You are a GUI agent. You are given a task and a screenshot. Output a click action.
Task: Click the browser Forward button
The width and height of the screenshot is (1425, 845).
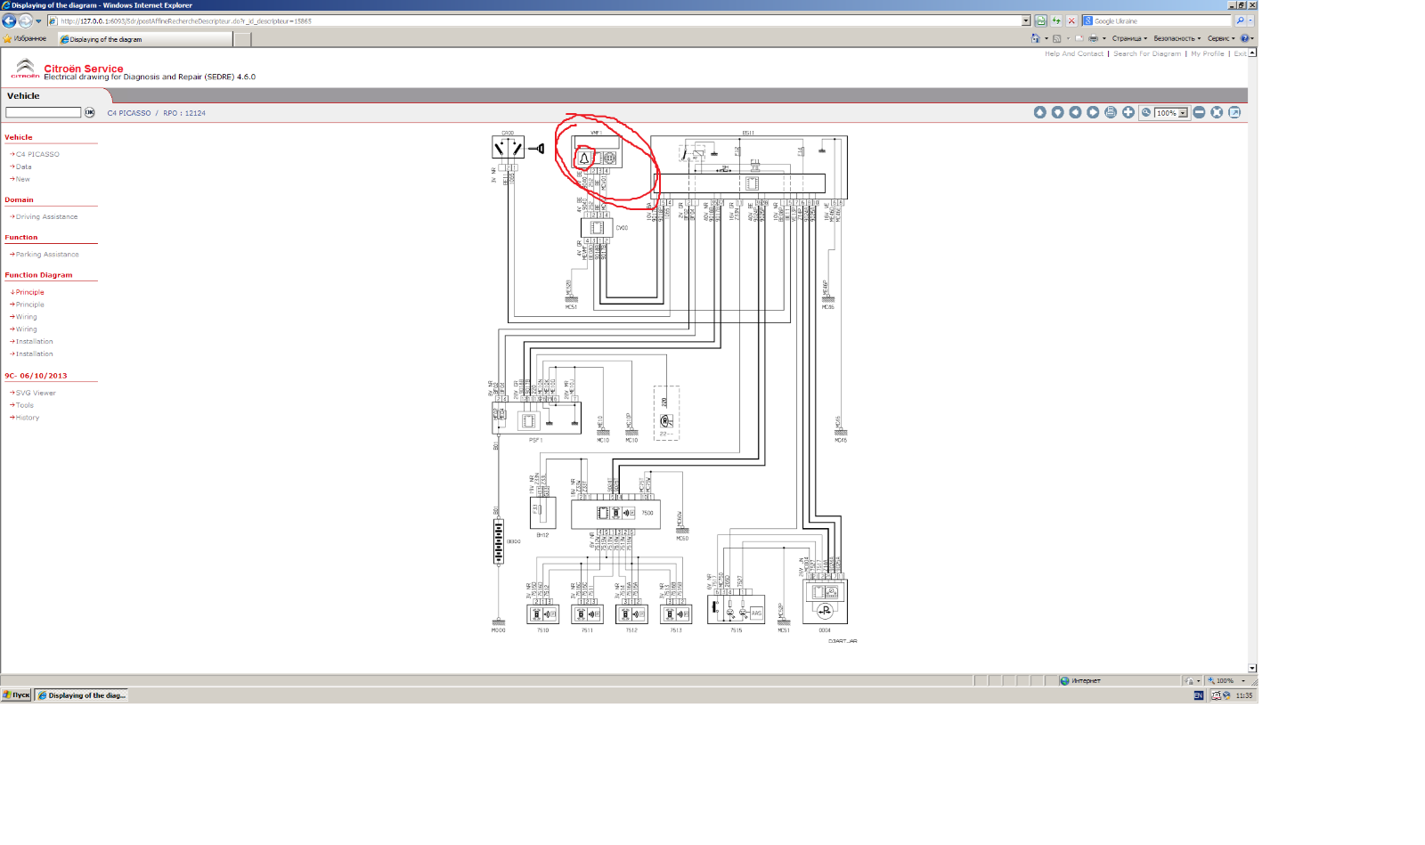(26, 20)
